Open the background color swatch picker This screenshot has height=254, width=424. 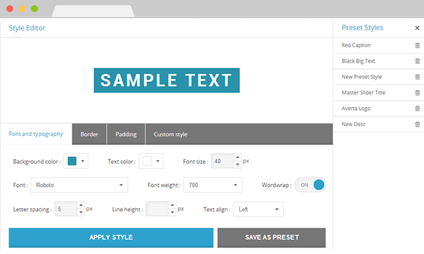(x=76, y=161)
